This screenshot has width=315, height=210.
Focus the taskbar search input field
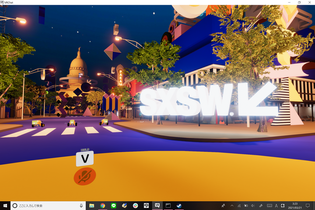pyautogui.click(x=48, y=206)
